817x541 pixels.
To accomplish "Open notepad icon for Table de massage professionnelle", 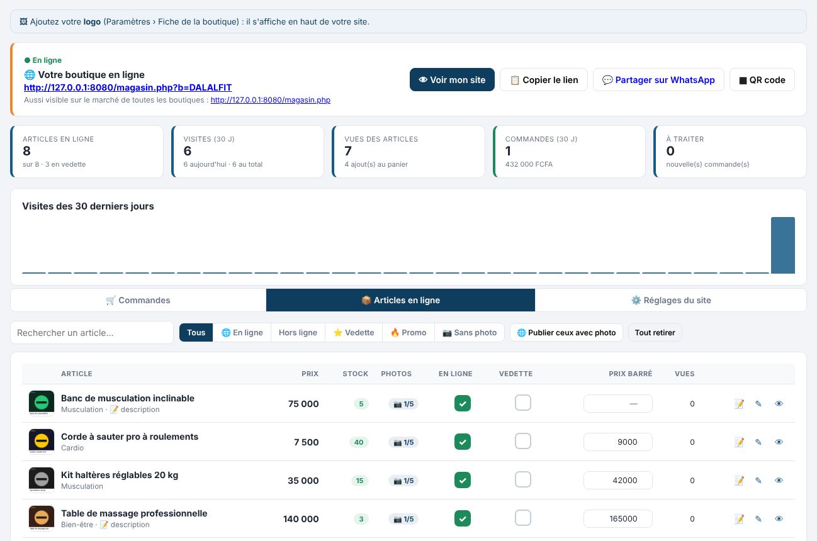I will click(740, 519).
